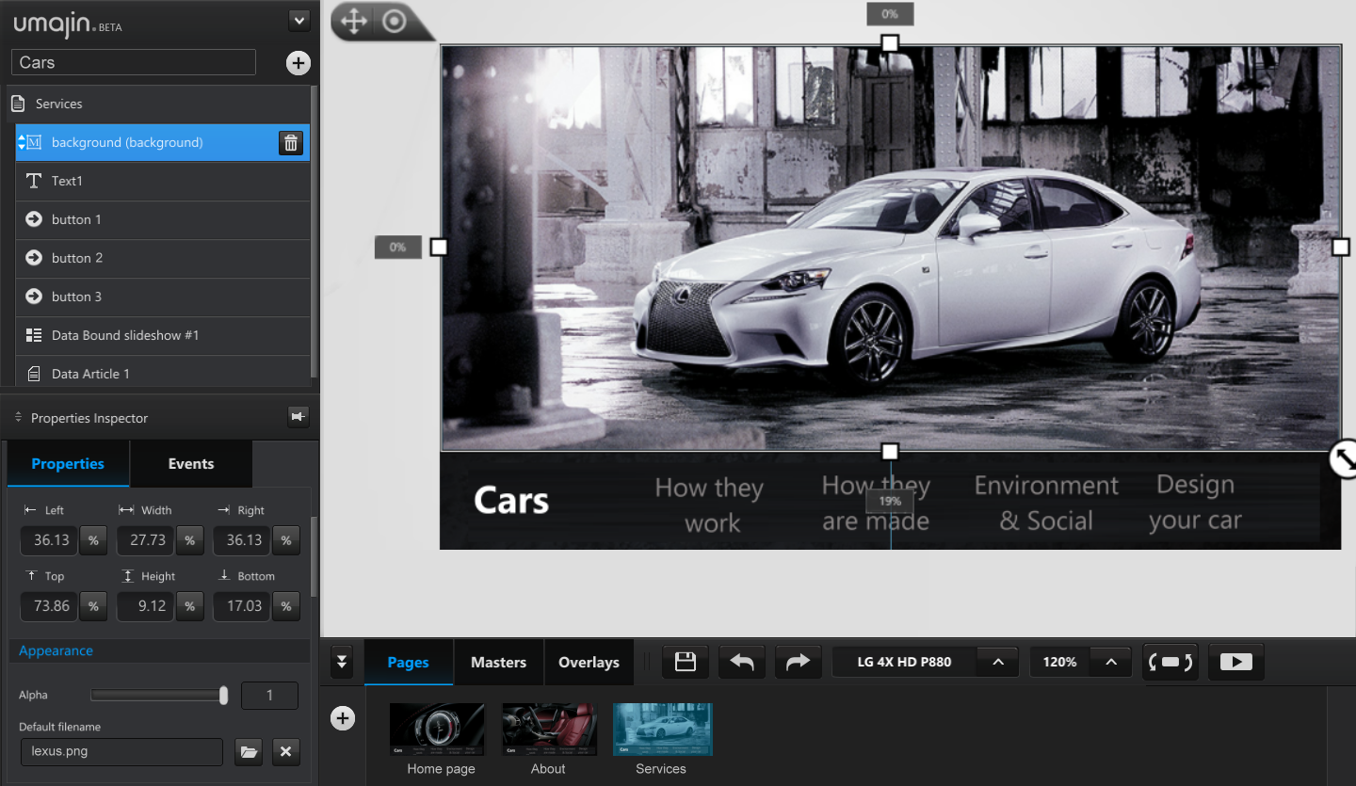Add a new page with the plus button

pos(342,717)
